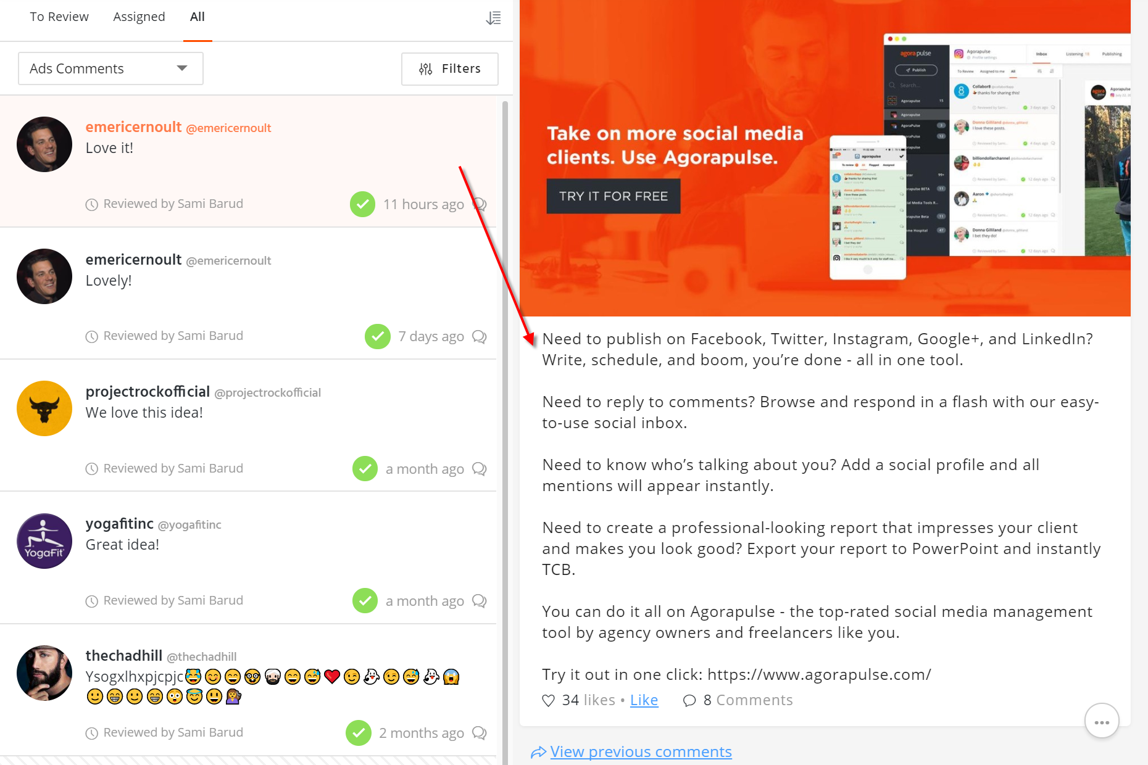Click the comment list scrollbar
The width and height of the screenshot is (1148, 765).
pos(505,432)
